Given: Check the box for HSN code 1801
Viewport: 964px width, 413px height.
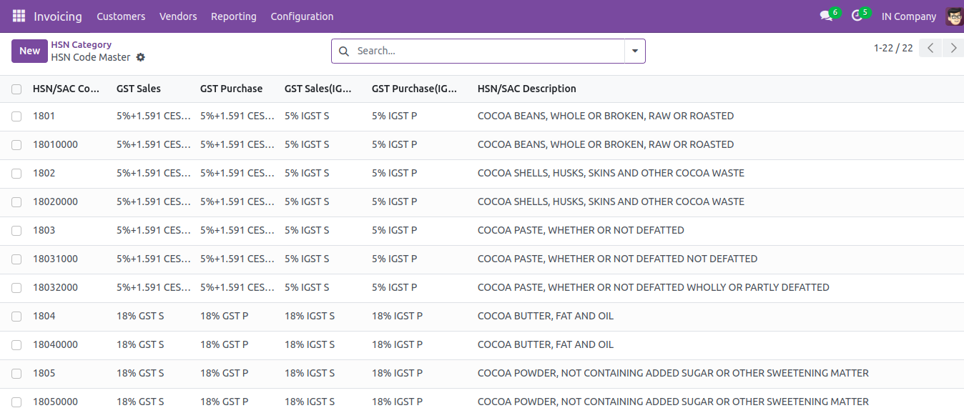Looking at the screenshot, I should point(16,116).
